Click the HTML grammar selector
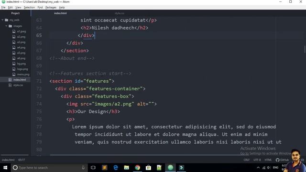This screenshot has width=306, height=172. point(268,160)
